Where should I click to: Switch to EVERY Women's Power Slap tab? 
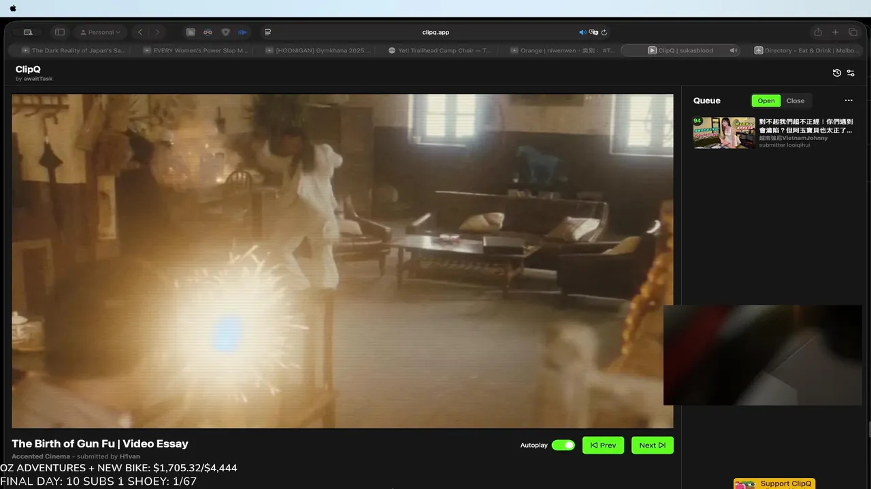pos(195,50)
